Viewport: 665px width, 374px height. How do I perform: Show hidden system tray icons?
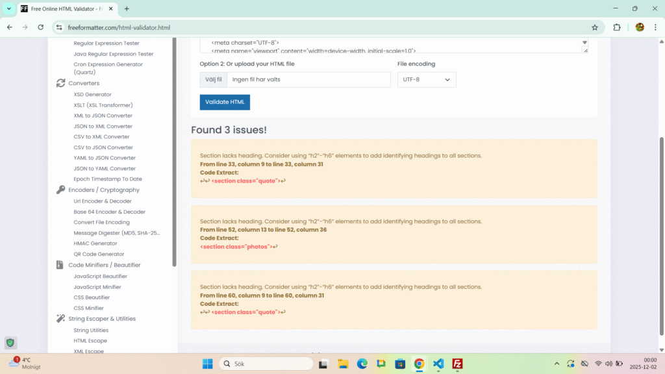point(557,364)
